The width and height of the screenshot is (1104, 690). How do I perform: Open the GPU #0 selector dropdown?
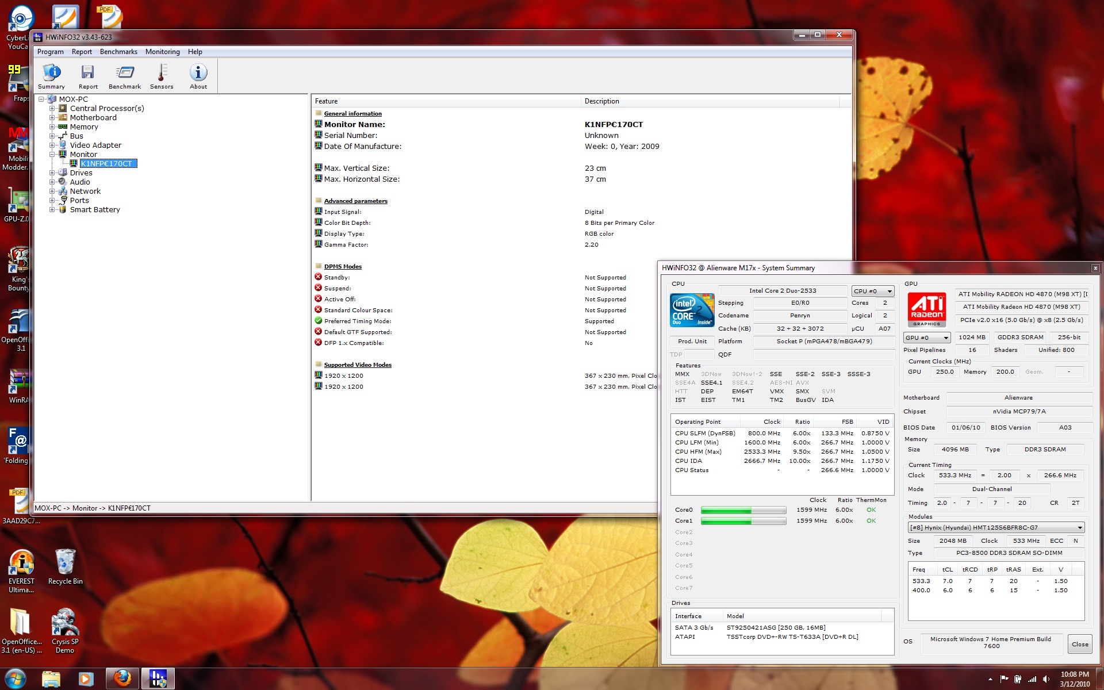pos(927,338)
